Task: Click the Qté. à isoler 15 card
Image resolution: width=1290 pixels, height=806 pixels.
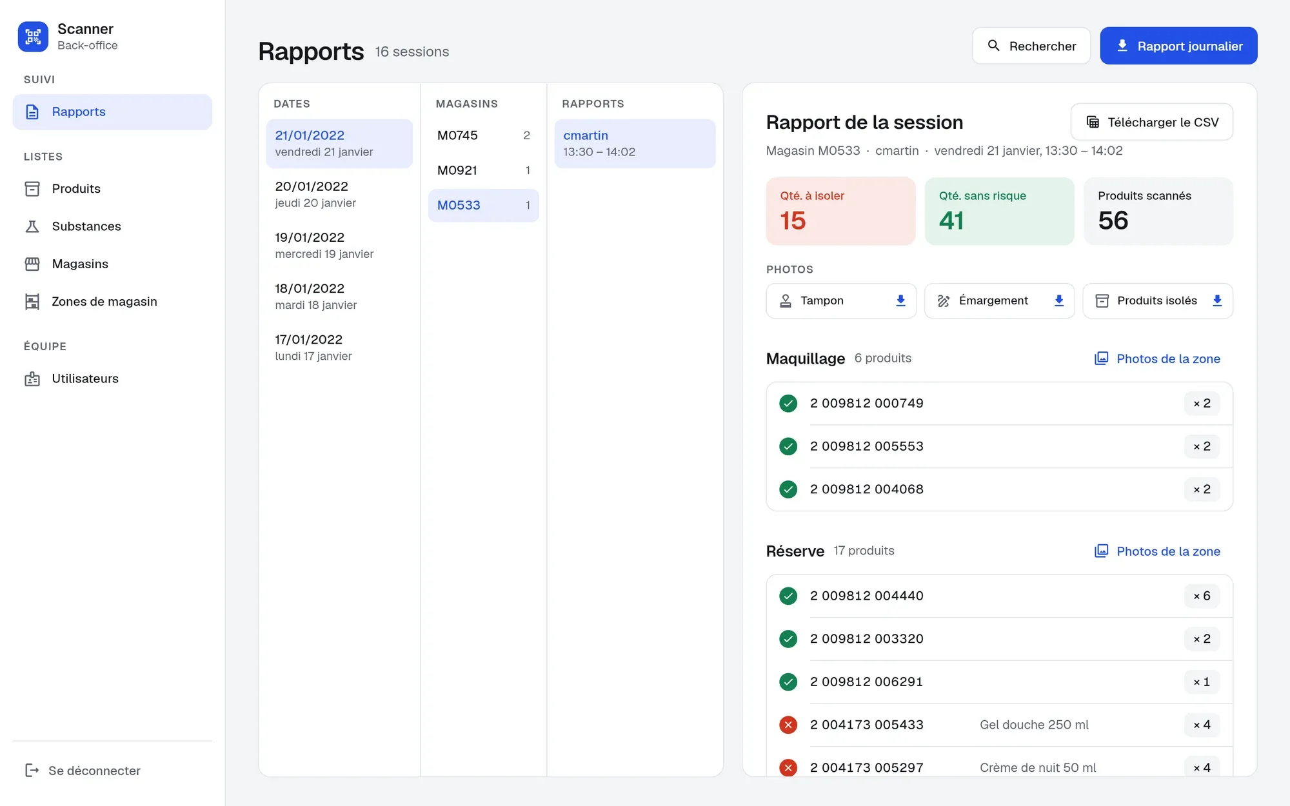Action: [840, 211]
